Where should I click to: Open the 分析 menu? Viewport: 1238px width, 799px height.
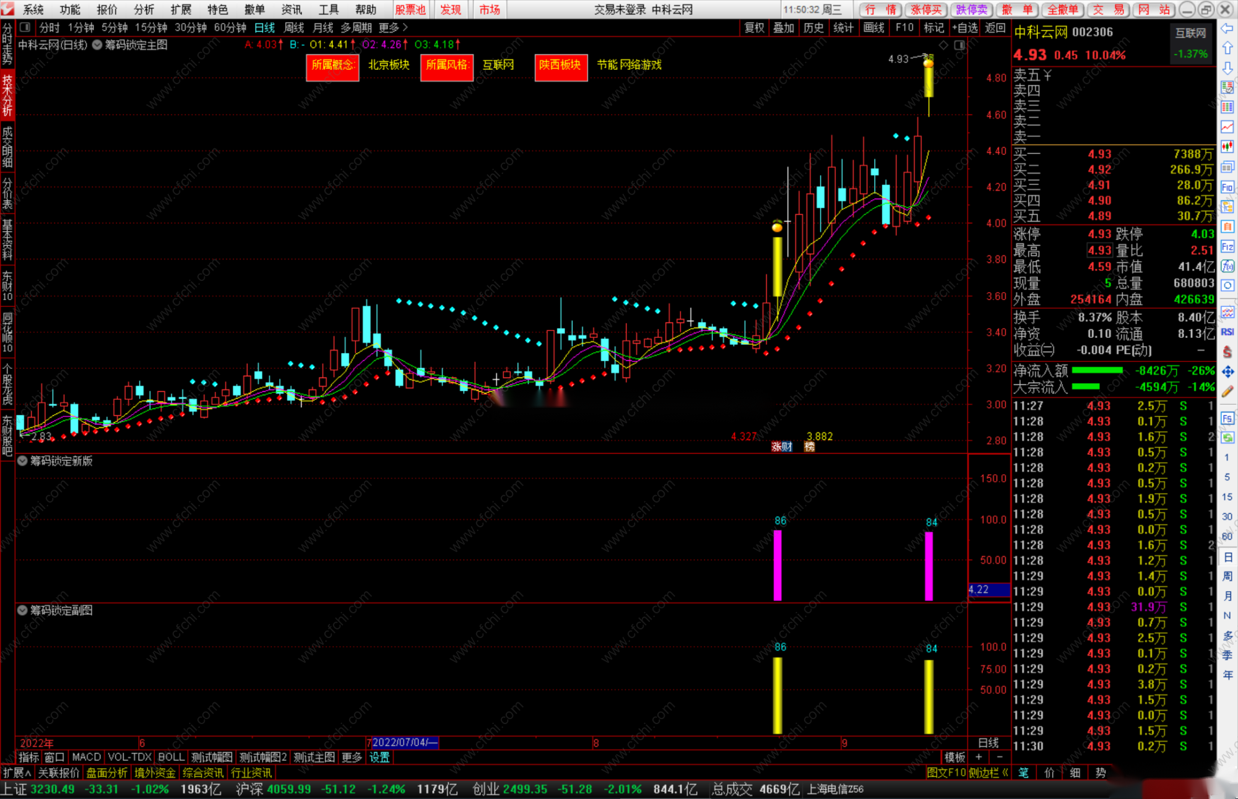coord(144,9)
